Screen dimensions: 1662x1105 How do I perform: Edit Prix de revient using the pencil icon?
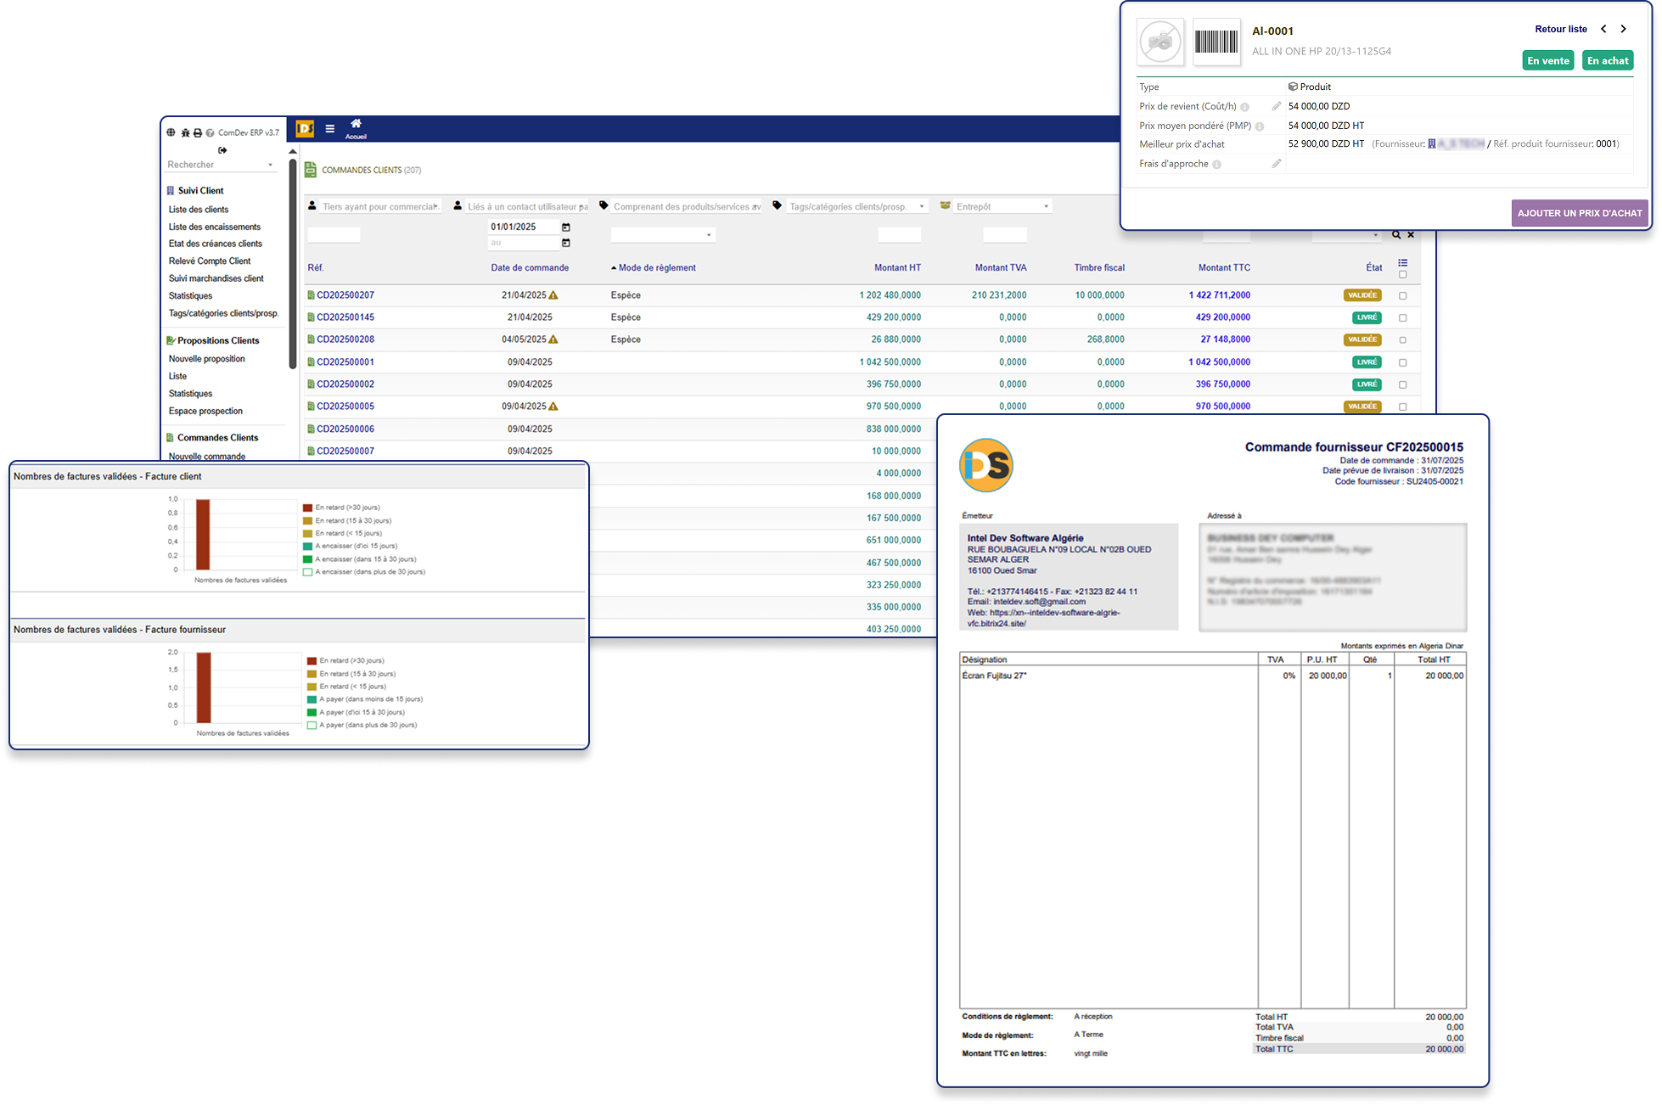pos(1276,106)
